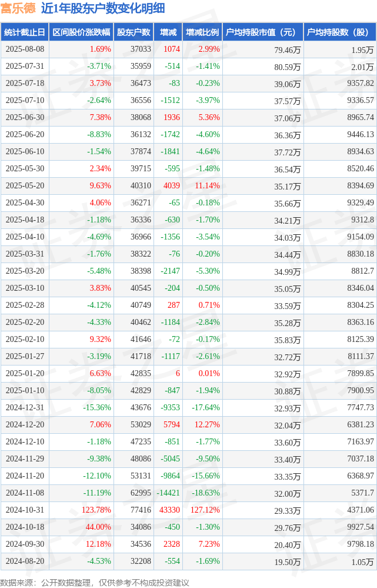Select the 2024-08-20 date cell
The image size is (377, 588).
(25, 562)
